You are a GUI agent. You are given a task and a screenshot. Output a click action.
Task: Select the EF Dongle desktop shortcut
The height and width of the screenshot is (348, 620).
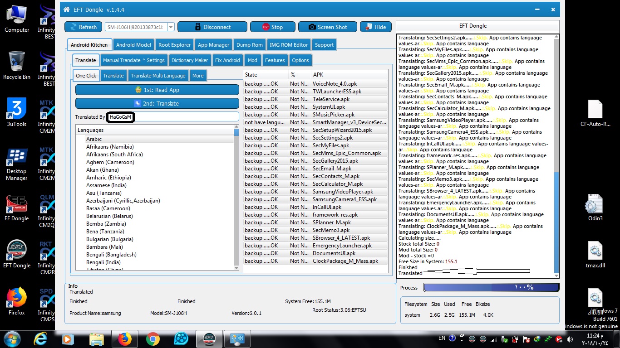click(17, 208)
